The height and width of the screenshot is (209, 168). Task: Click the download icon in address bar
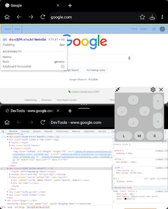[152, 17]
